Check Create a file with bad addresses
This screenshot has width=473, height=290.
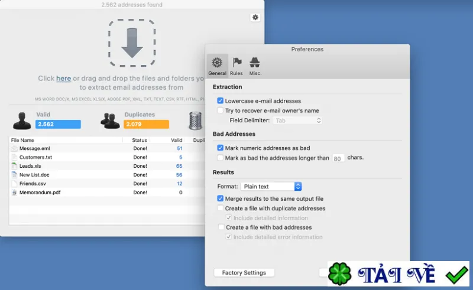tap(221, 227)
